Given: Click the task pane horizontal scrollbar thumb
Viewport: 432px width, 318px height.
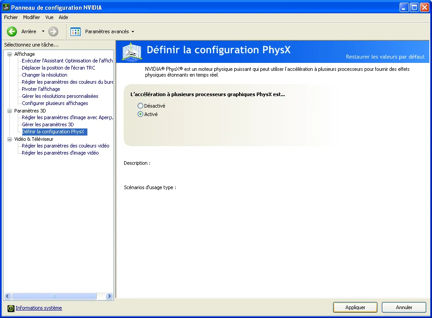Looking at the screenshot, I should pos(54,296).
